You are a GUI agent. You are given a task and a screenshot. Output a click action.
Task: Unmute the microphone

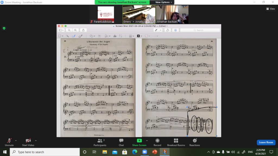[x=9, y=142]
